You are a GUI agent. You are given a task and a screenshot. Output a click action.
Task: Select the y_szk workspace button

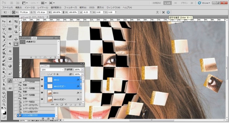[167, 3]
